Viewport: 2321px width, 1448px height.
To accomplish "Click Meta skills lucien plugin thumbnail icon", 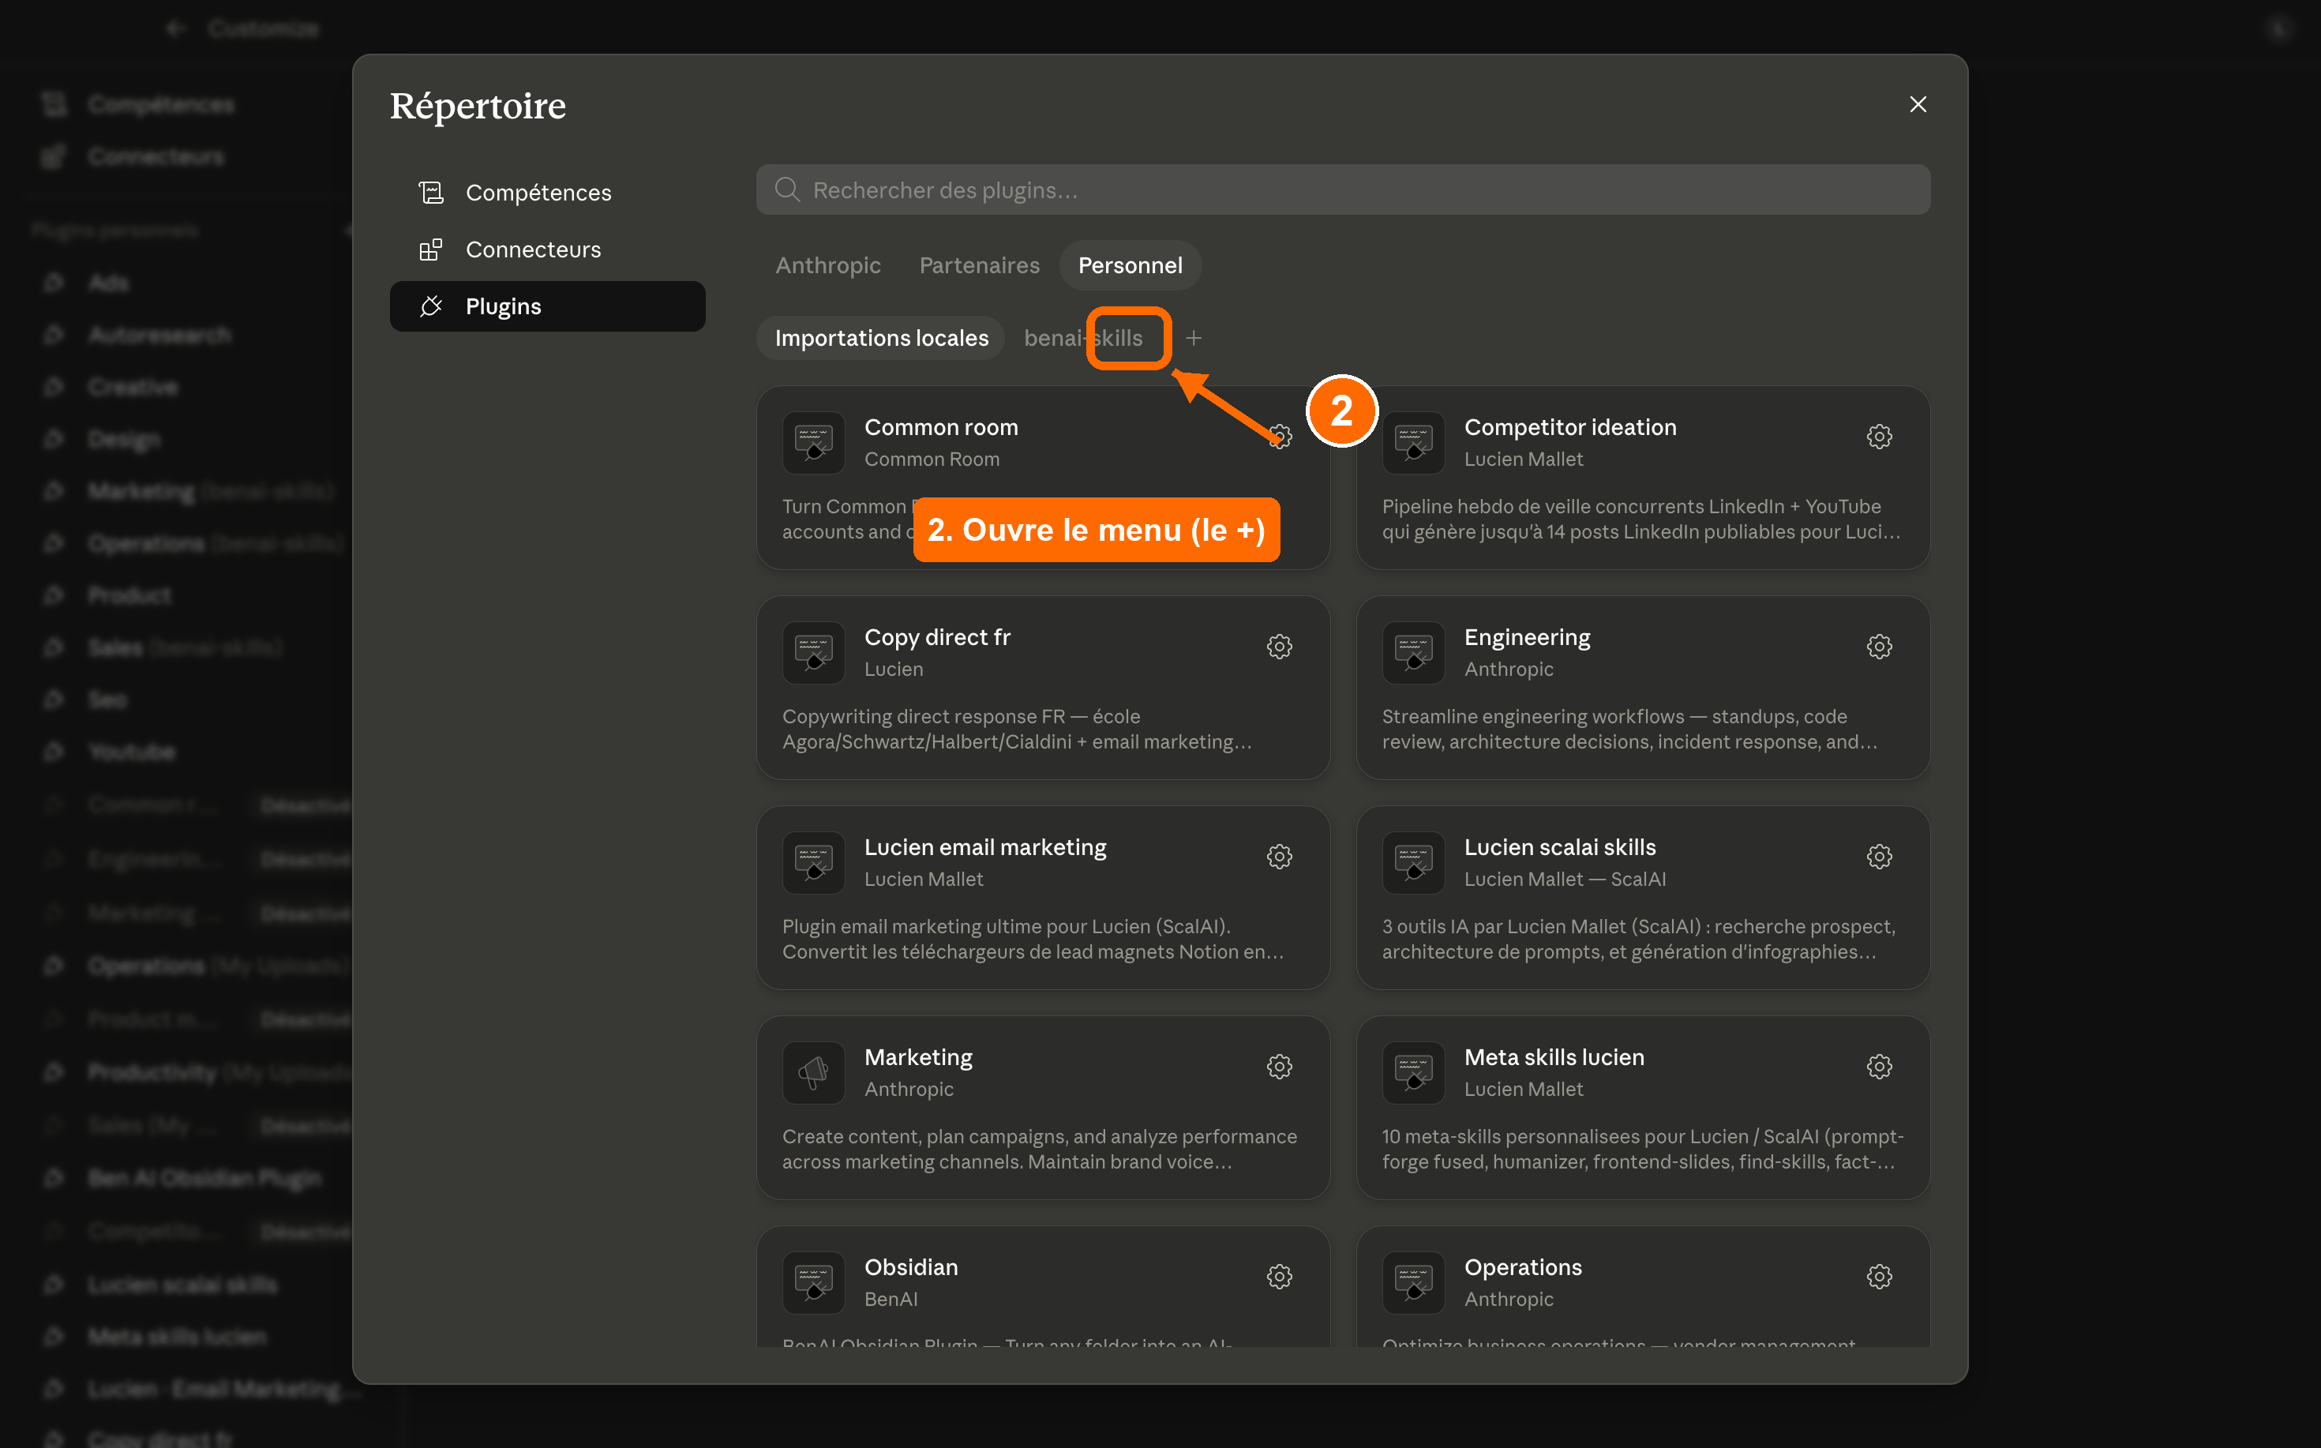I will point(1412,1071).
